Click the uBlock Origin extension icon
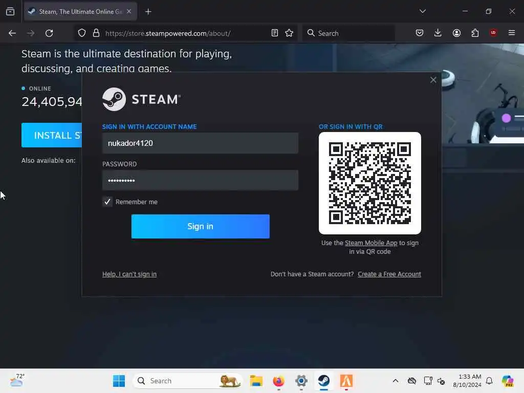 pos(493,33)
